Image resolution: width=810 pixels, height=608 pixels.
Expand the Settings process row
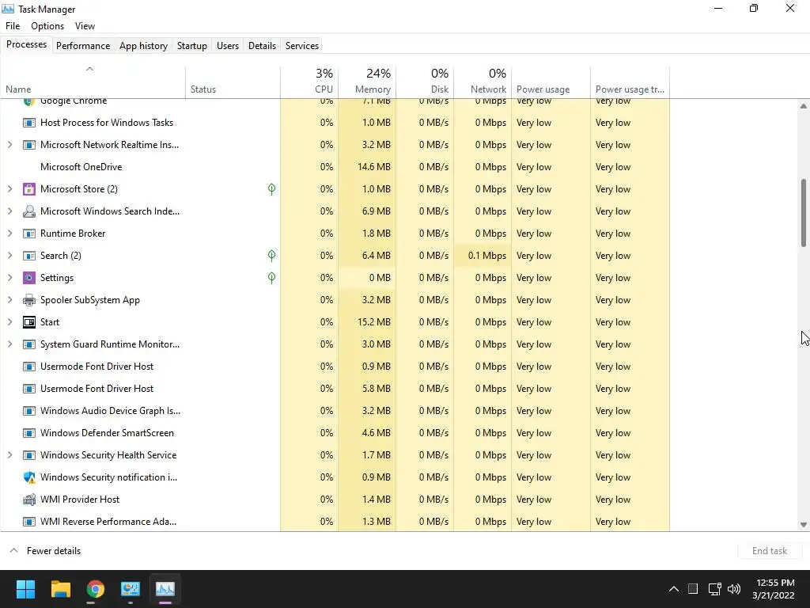[x=9, y=278]
